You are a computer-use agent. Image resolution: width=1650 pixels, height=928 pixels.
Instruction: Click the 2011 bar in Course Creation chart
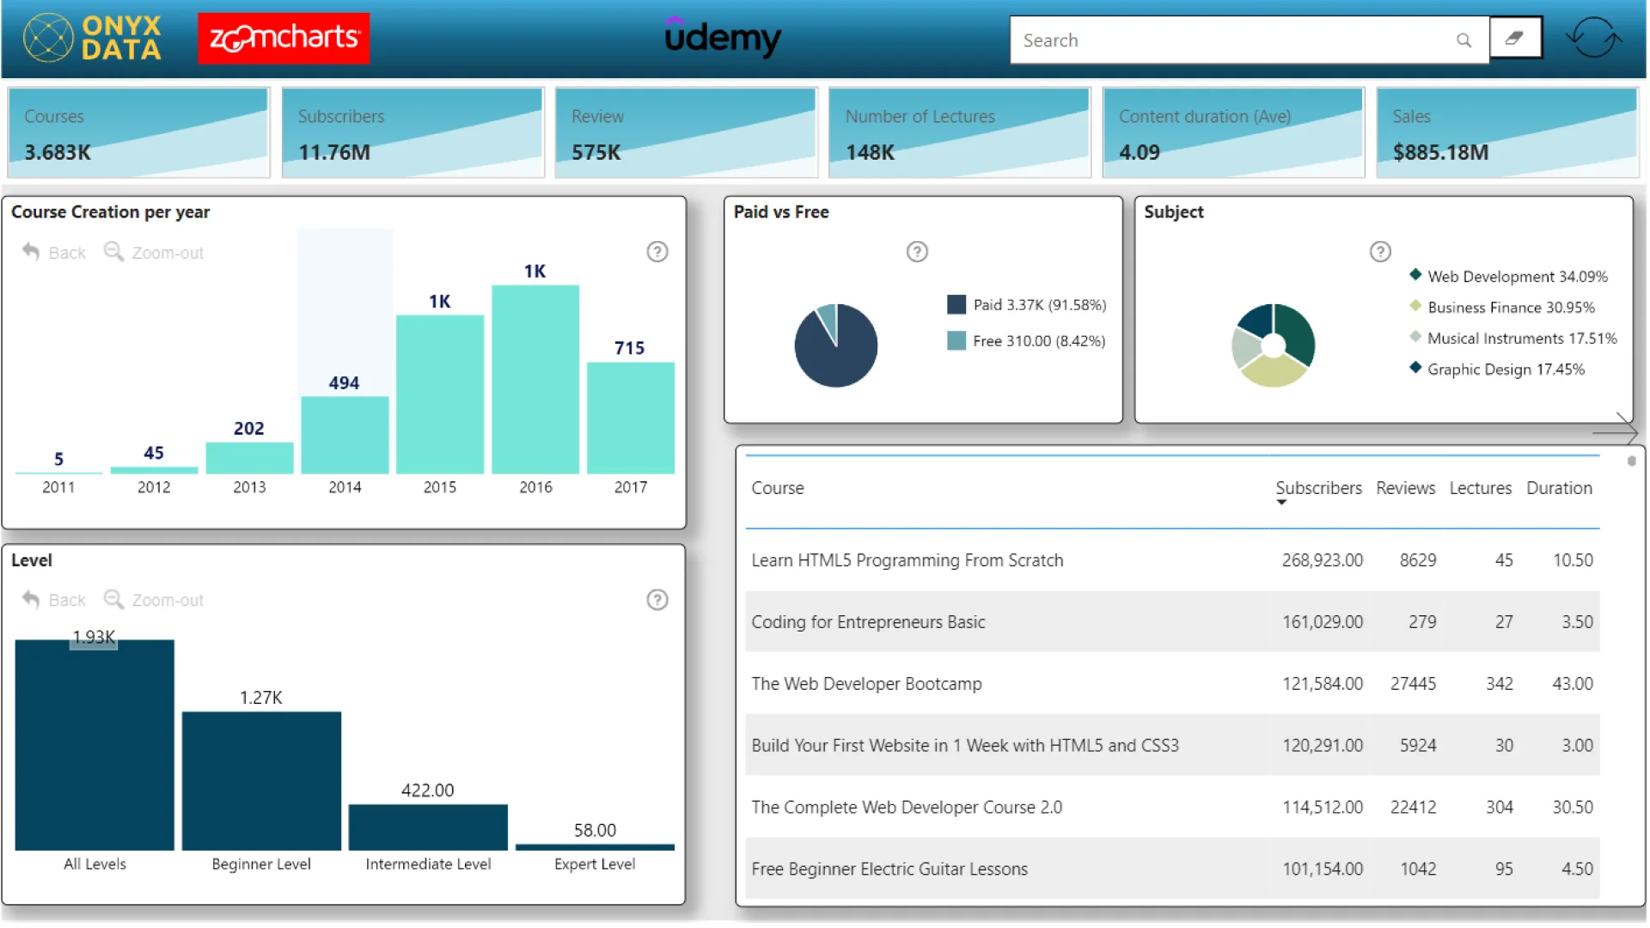(x=58, y=473)
